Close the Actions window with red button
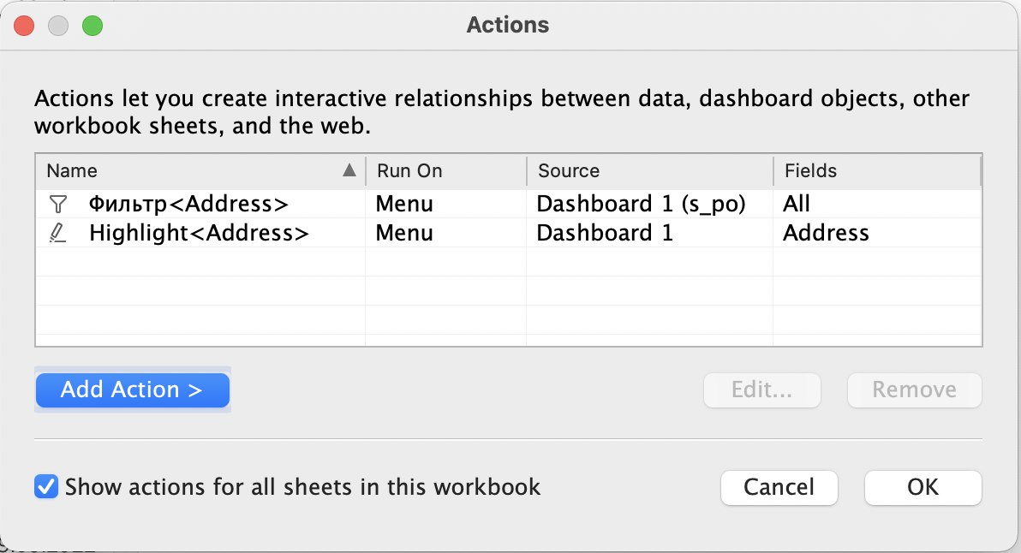The image size is (1021, 553). tap(24, 26)
